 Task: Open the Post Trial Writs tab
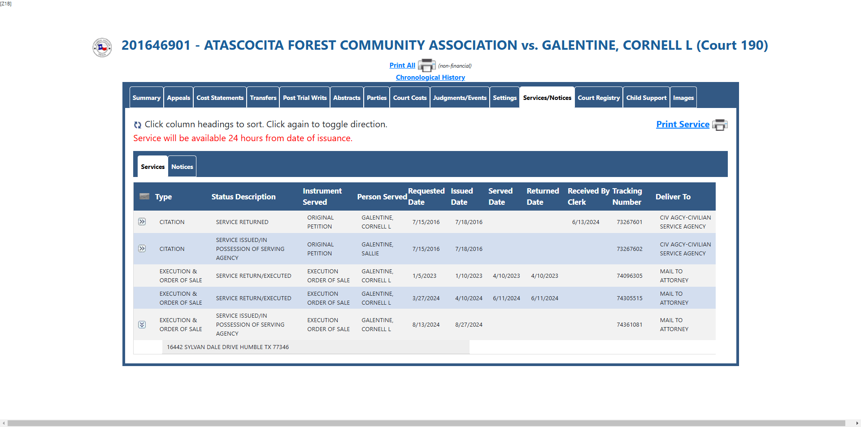pyautogui.click(x=305, y=98)
